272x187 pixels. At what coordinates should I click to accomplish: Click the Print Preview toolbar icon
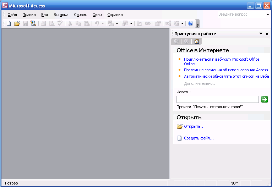[x=52, y=23]
